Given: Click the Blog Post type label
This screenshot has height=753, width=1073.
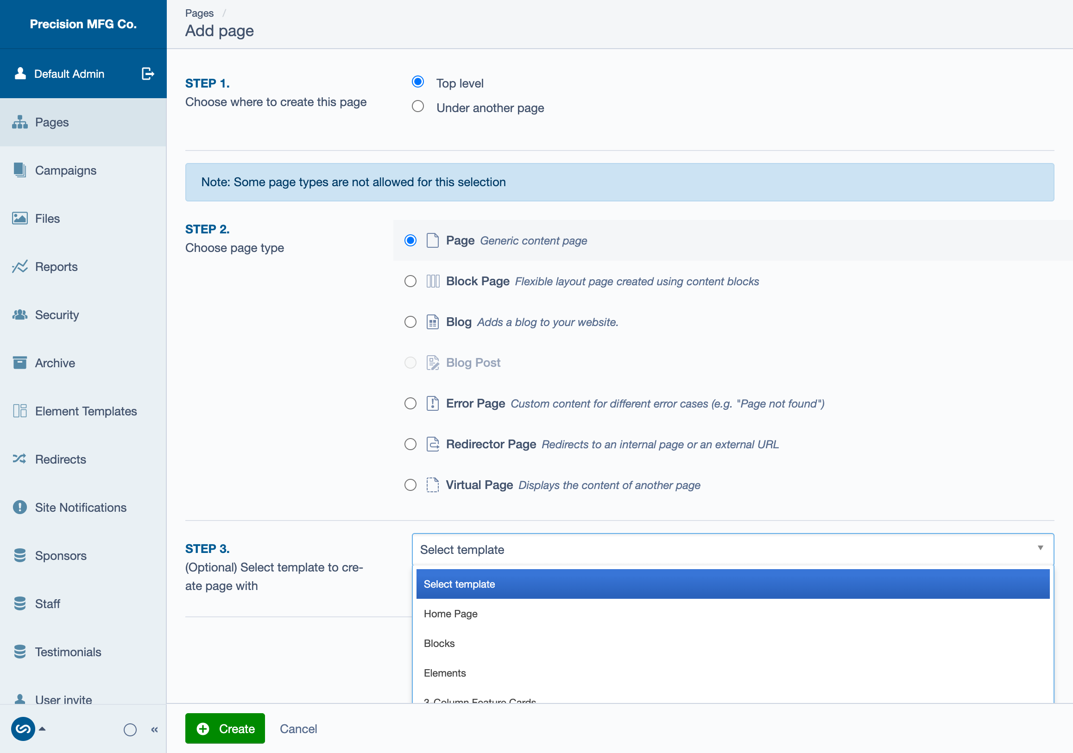Looking at the screenshot, I should [x=473, y=363].
